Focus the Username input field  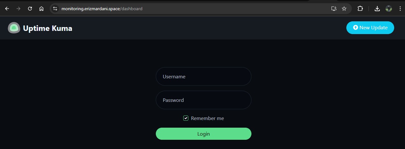(203, 76)
